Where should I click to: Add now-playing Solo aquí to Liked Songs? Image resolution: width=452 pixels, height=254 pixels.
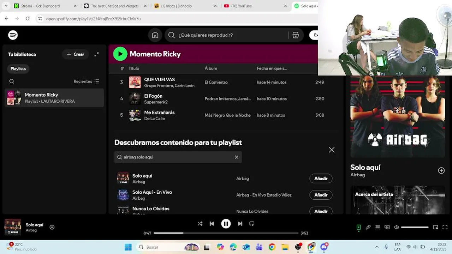point(52,227)
